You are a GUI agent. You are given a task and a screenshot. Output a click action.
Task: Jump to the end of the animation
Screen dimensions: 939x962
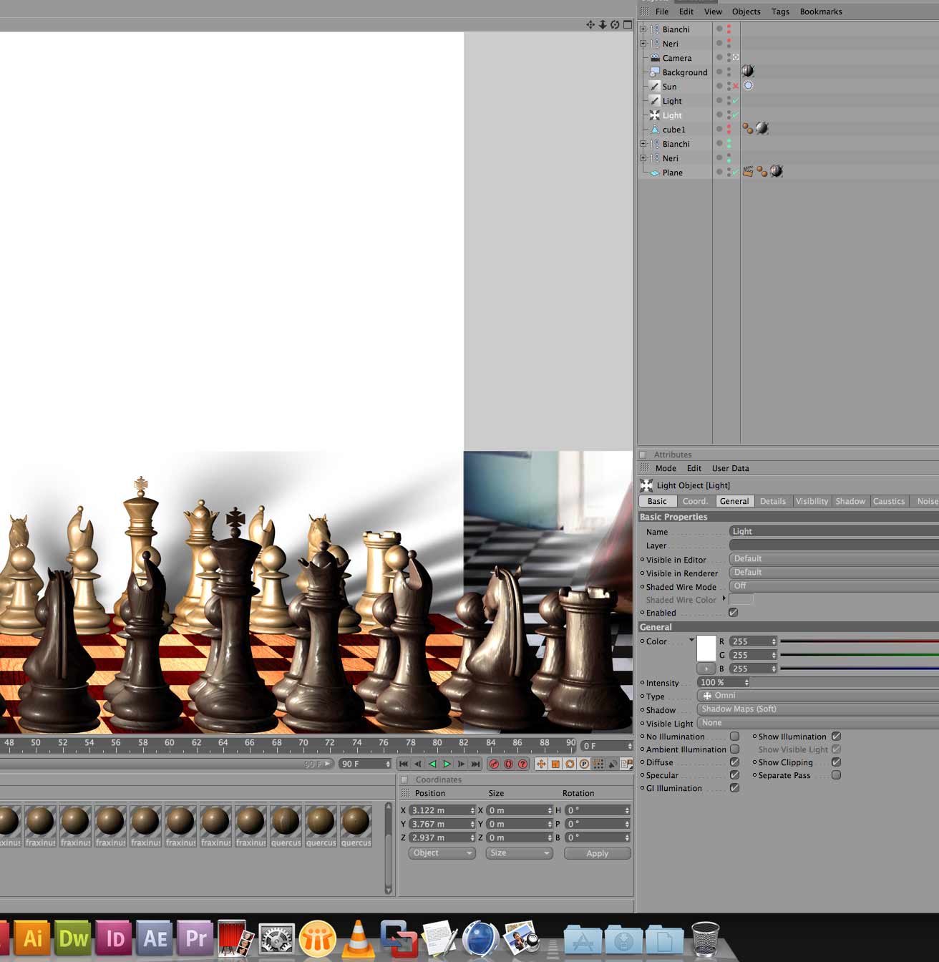[x=475, y=764]
